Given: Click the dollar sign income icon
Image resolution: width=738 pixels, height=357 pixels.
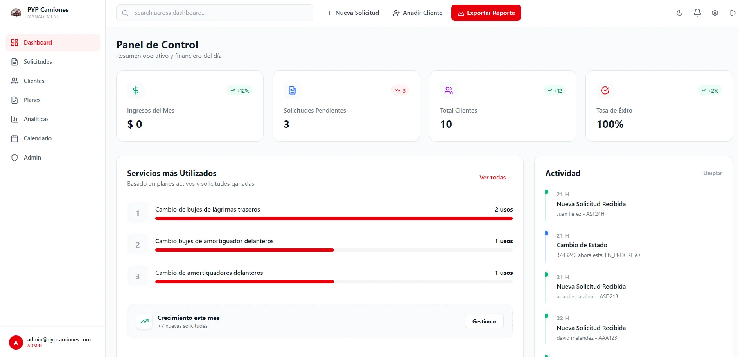Looking at the screenshot, I should coord(136,90).
